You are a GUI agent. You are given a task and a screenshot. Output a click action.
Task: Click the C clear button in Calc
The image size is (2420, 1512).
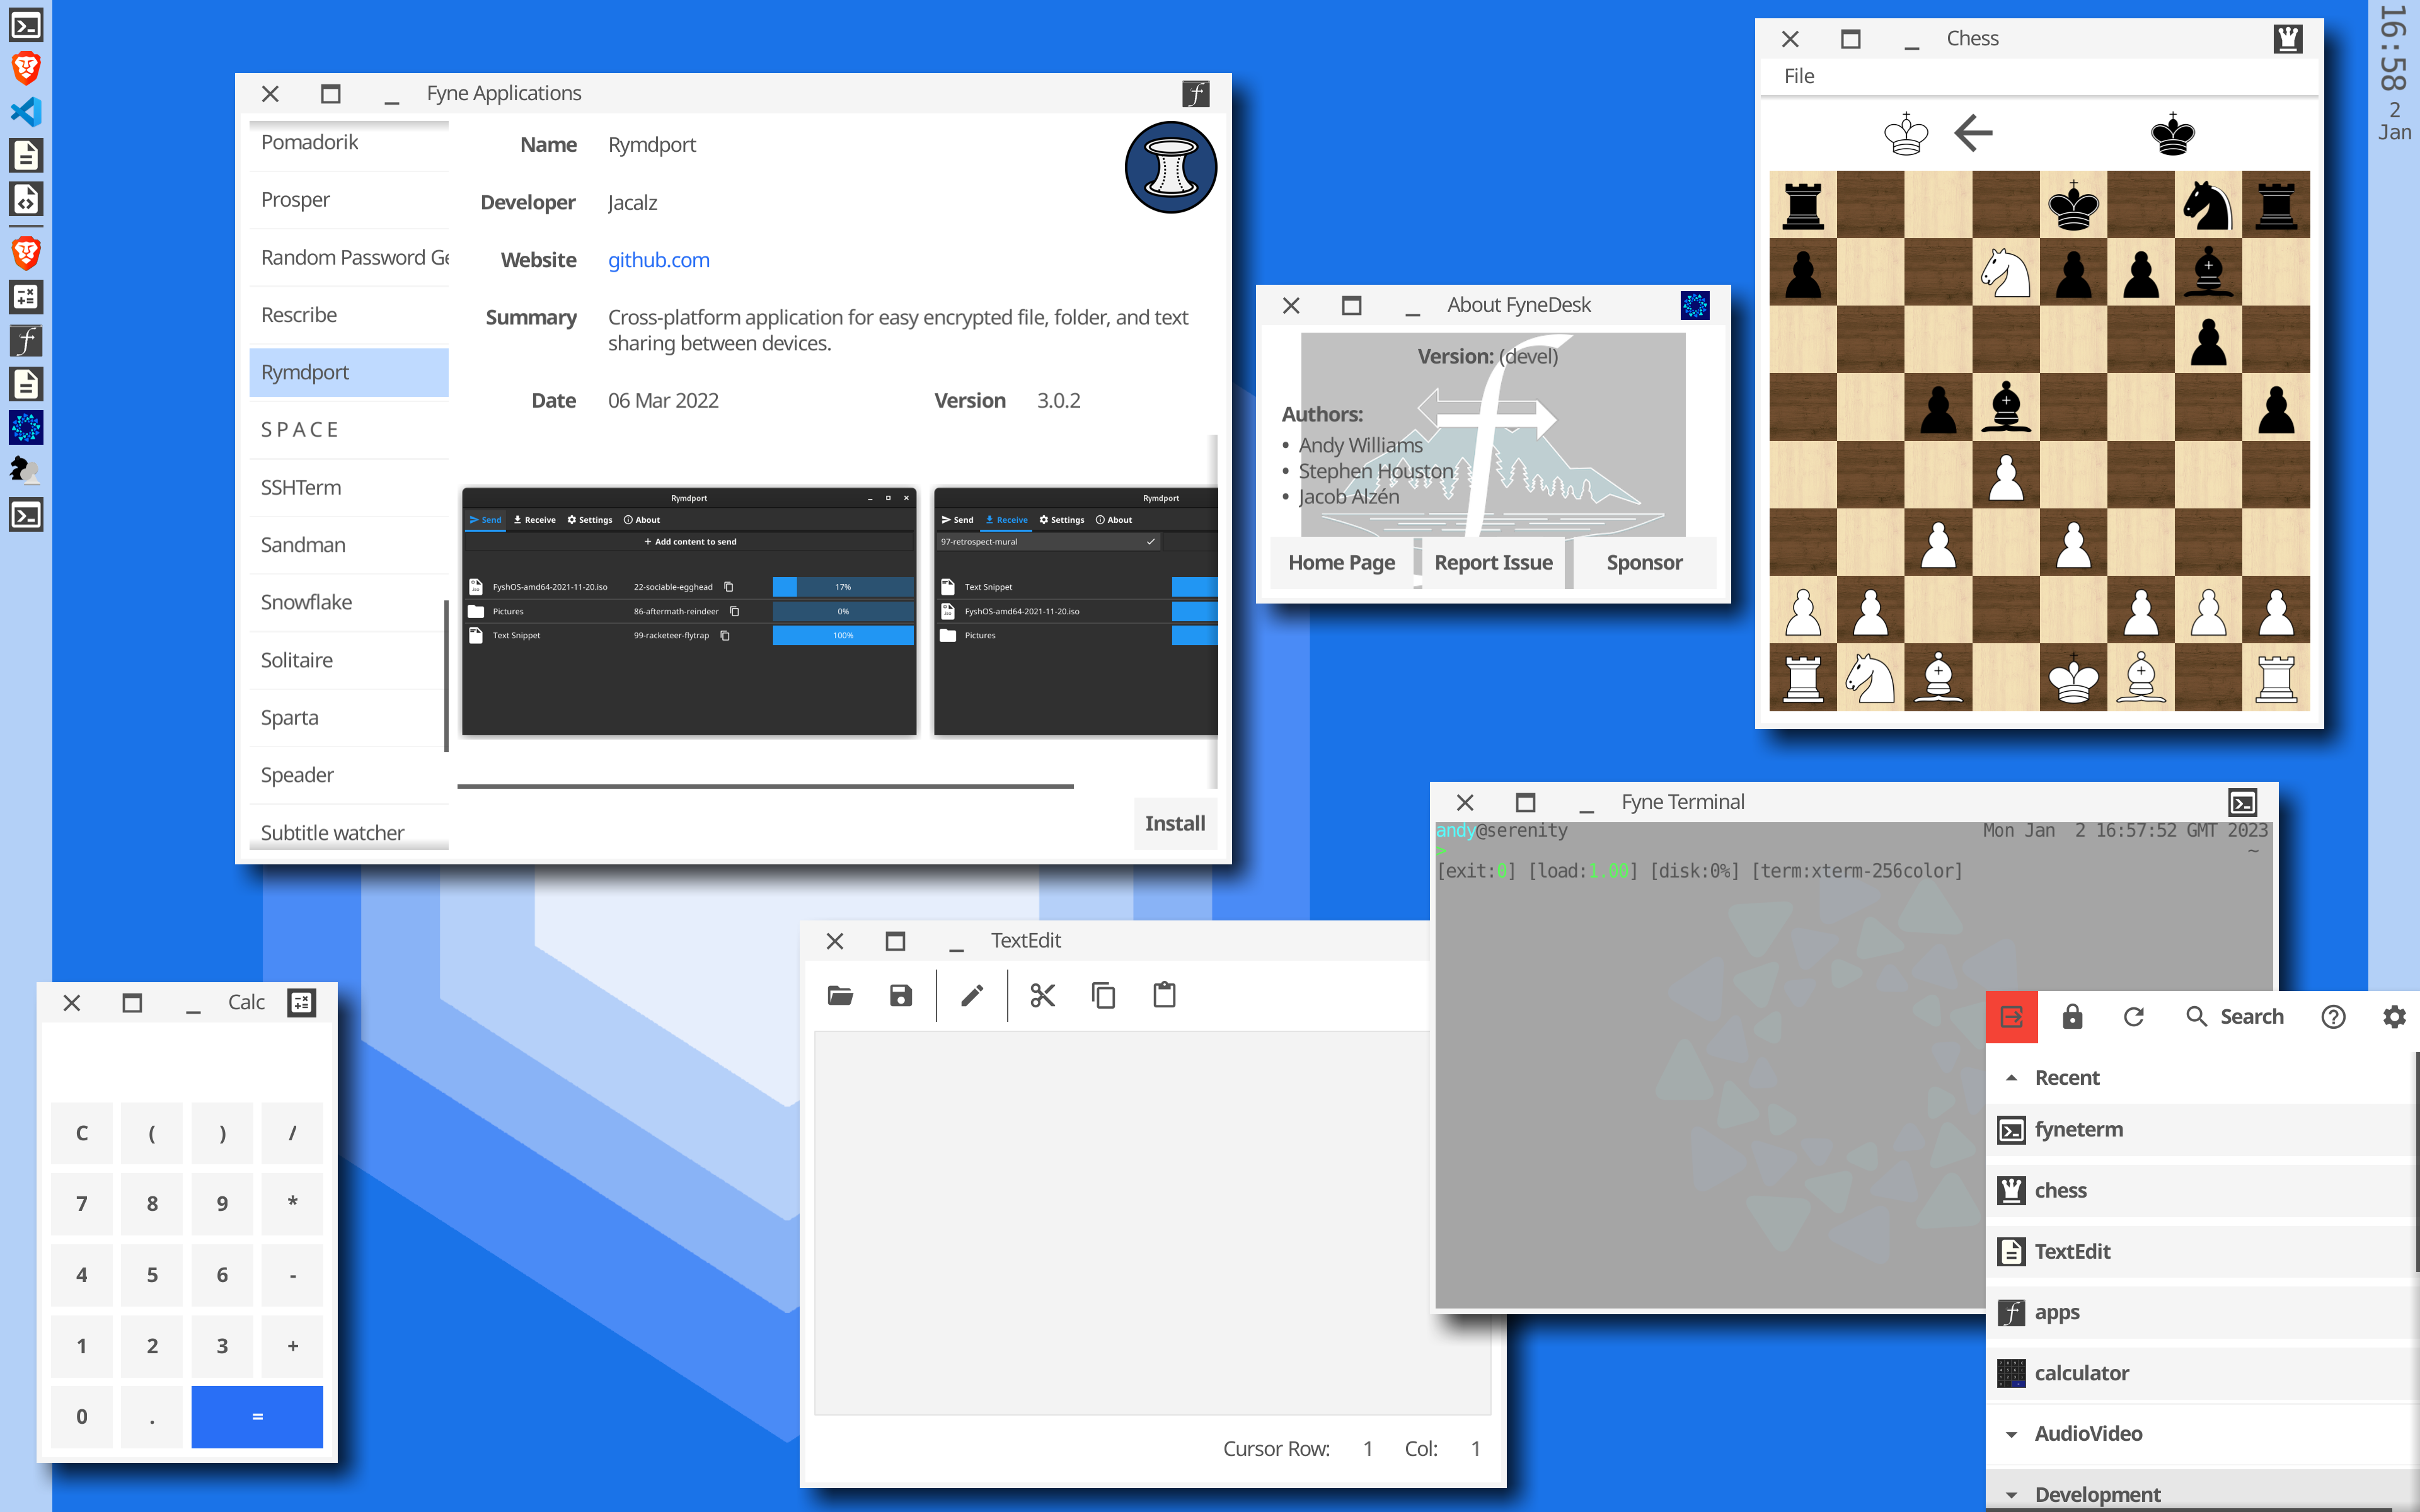[82, 1133]
